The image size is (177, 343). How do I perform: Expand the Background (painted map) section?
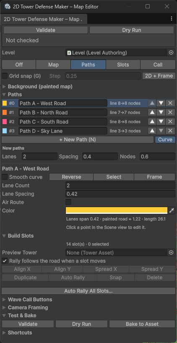[4, 87]
